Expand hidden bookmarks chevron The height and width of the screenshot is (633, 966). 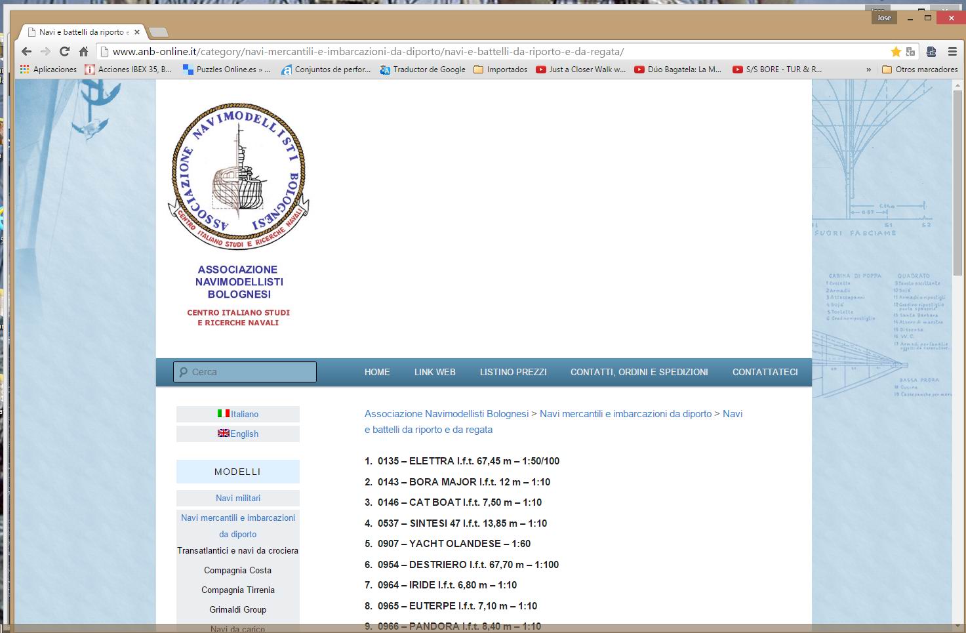click(x=869, y=69)
